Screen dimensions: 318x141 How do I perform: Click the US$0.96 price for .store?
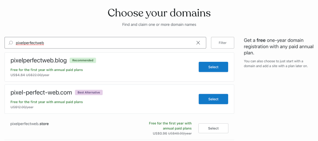160,134
